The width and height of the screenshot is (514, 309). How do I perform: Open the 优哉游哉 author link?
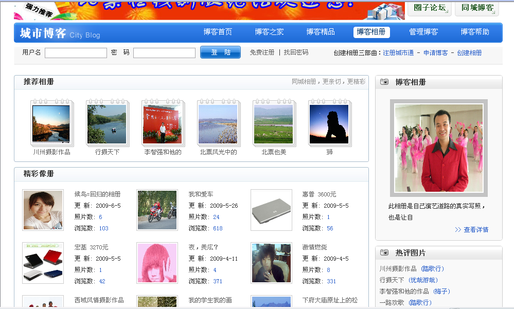(423, 280)
